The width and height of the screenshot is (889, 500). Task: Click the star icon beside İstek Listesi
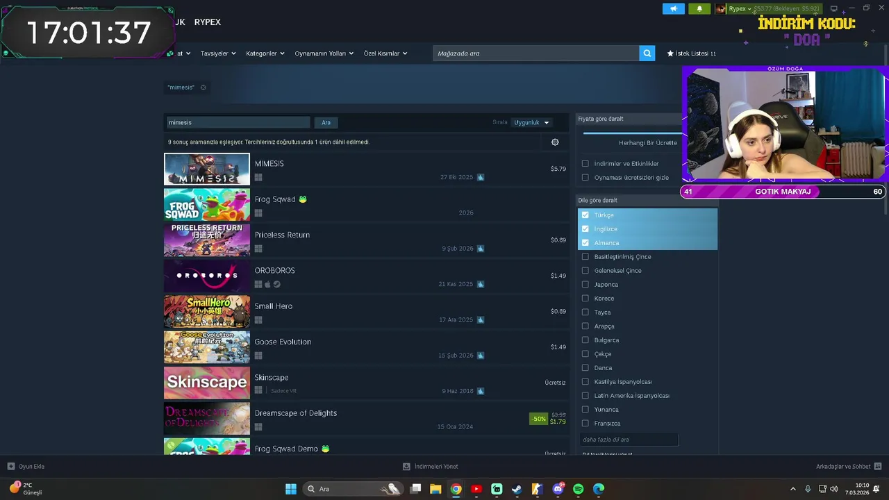click(x=670, y=53)
